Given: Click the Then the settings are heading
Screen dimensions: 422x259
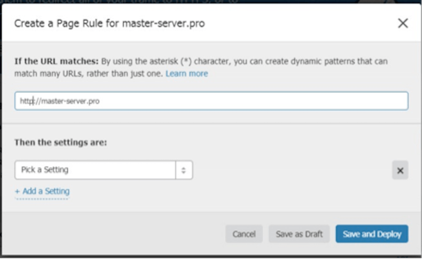Looking at the screenshot, I should [60, 142].
